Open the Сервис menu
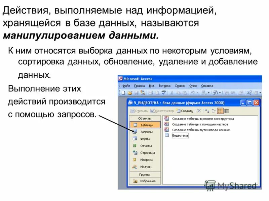The height and width of the screenshot is (201, 269). 180,86
